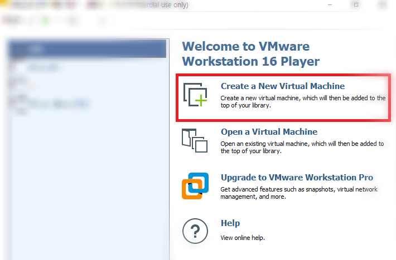Click the Open a Virtual Machine icon
Image resolution: width=396 pixels, height=260 pixels.
point(195,140)
